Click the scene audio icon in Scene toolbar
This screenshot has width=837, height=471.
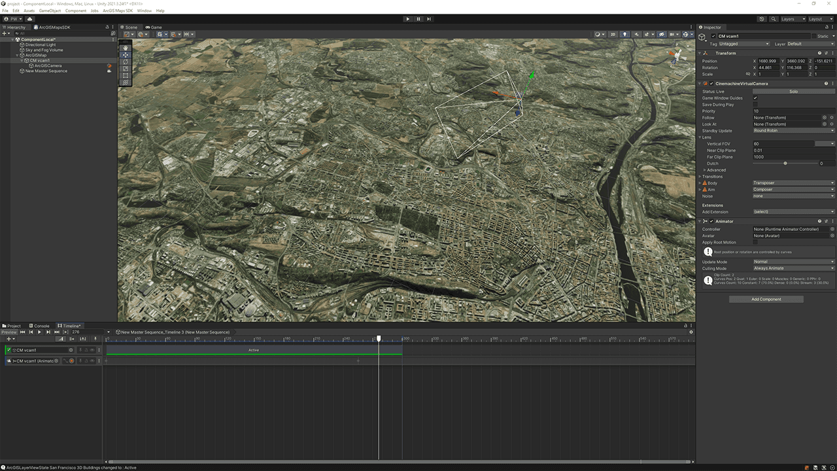pyautogui.click(x=637, y=34)
